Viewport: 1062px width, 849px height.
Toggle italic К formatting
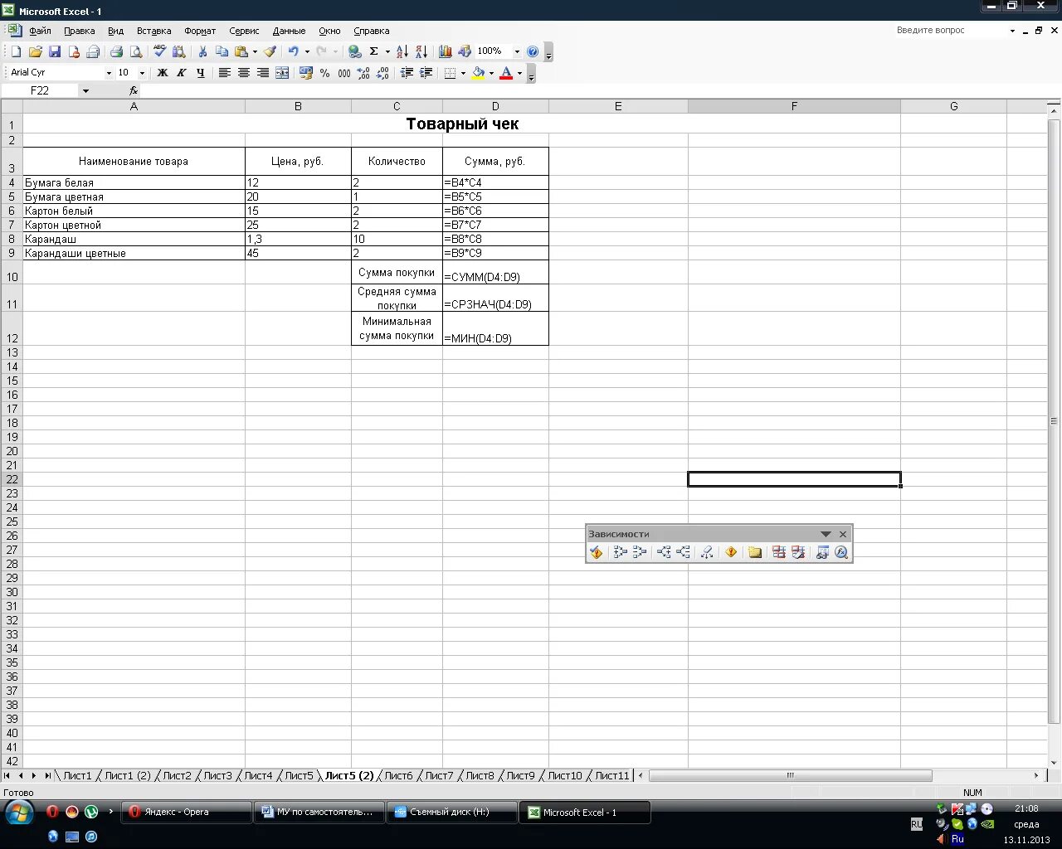[182, 73]
